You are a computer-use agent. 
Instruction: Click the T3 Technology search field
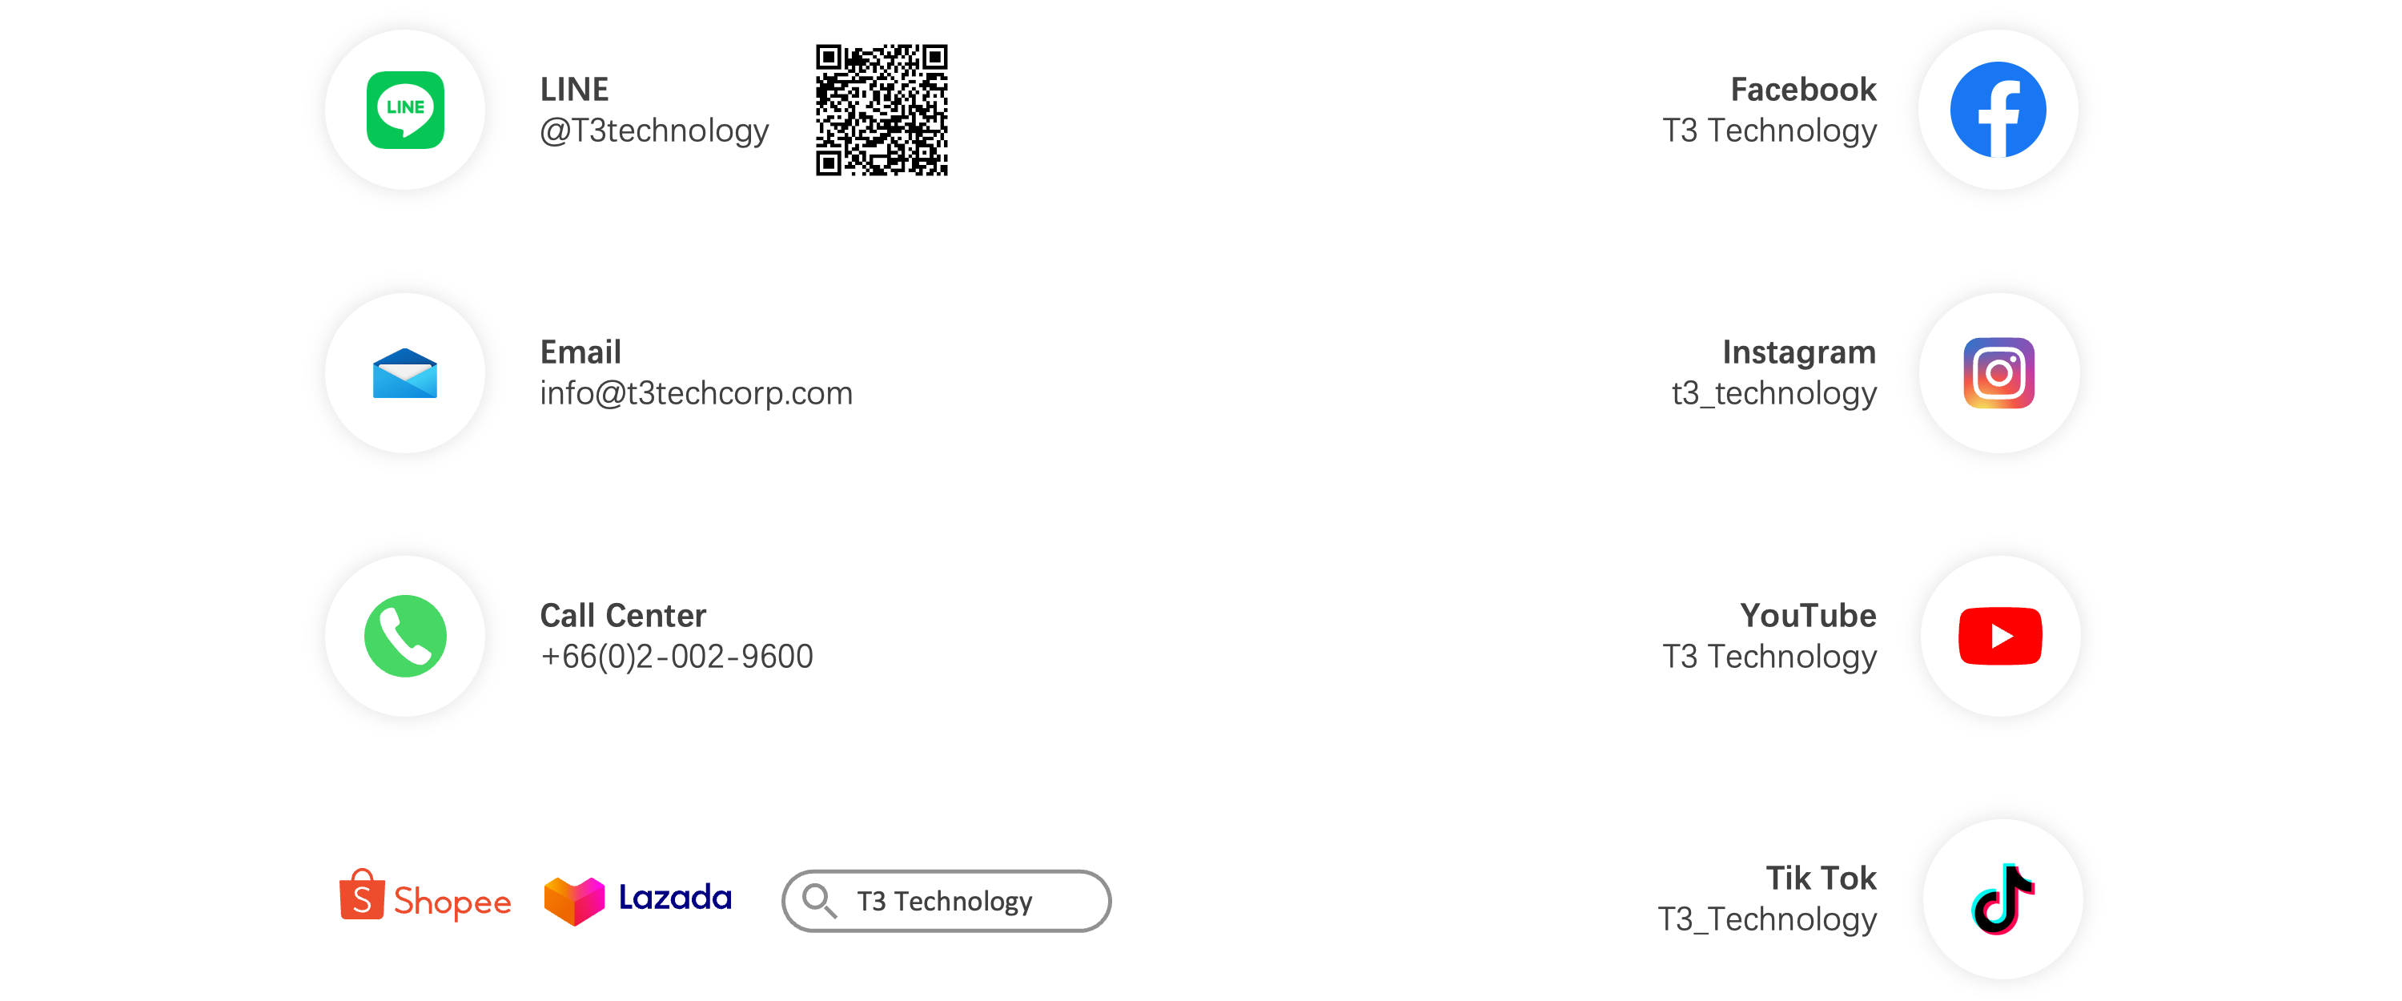tap(946, 901)
